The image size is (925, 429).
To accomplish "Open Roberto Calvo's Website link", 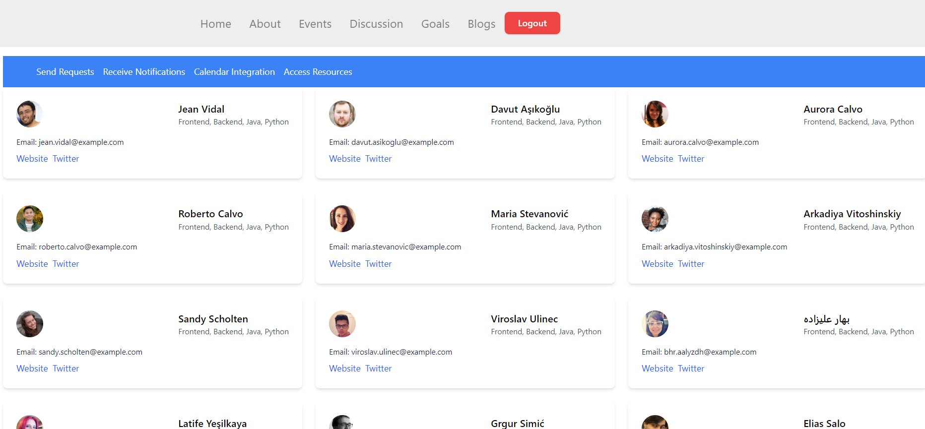I will coord(32,264).
